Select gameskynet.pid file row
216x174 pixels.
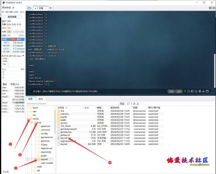[110, 129]
